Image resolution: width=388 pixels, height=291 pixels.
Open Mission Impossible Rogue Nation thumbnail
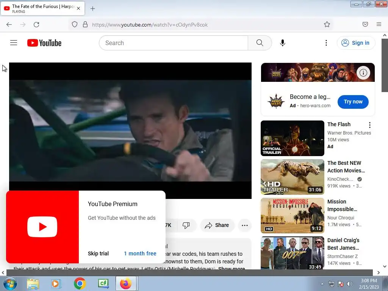coord(292,216)
